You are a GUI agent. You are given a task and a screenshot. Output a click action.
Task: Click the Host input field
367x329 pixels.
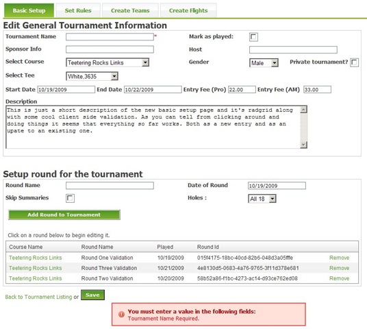pos(293,49)
